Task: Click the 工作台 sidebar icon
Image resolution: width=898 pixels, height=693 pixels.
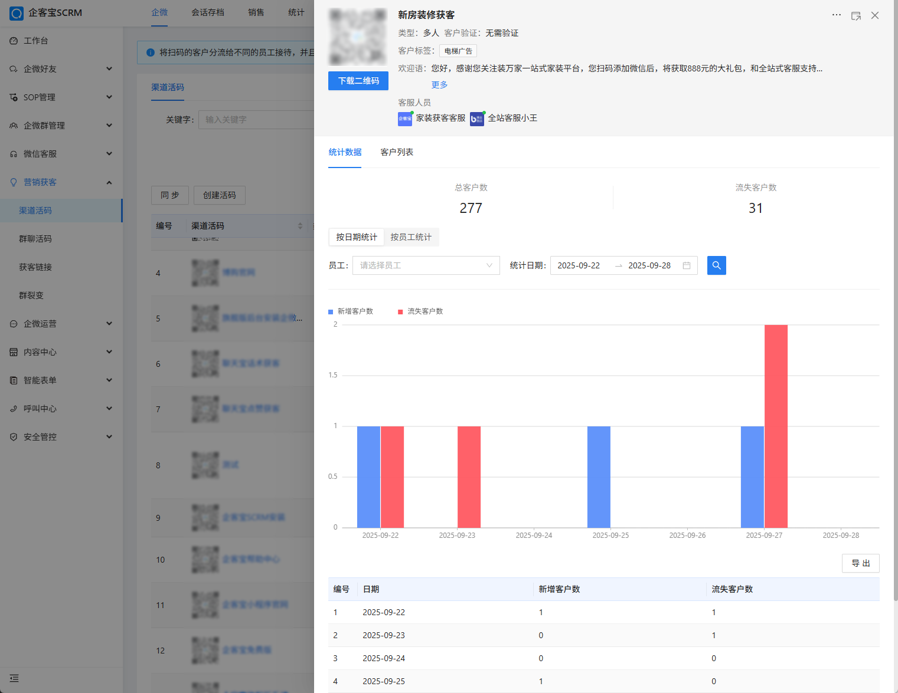Action: point(14,41)
